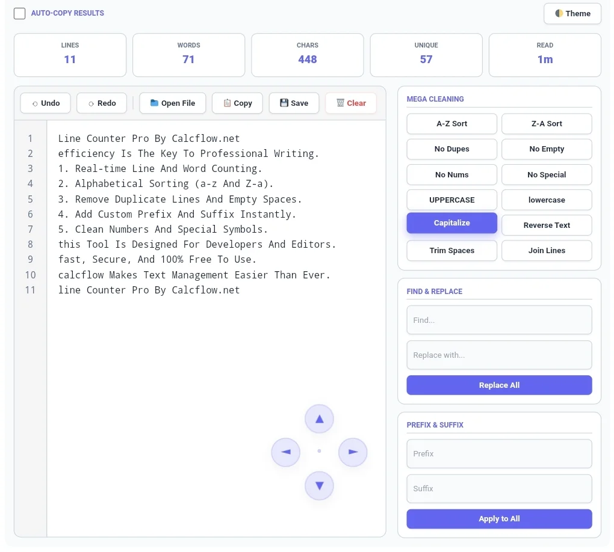Toggle Theme using the half-moon icon

(559, 13)
